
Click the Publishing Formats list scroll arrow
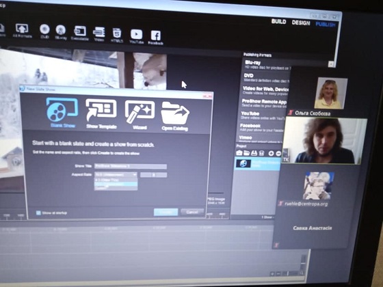331,64
